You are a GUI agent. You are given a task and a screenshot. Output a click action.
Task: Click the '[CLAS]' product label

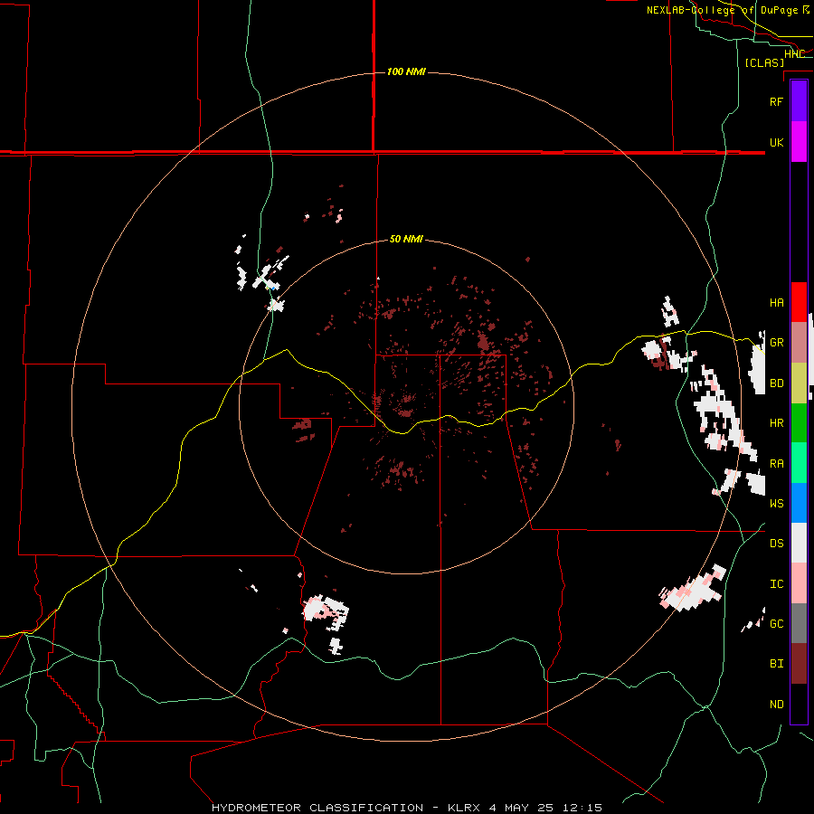point(764,62)
